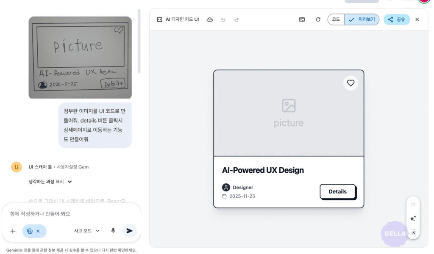Viewport: 434px width, 254px height.
Task: Undo the last canvas change
Action: [223, 19]
